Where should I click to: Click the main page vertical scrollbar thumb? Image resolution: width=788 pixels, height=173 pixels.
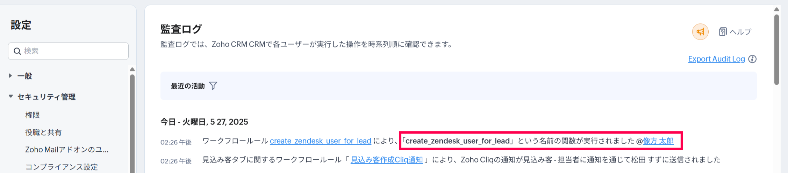pos(776,49)
